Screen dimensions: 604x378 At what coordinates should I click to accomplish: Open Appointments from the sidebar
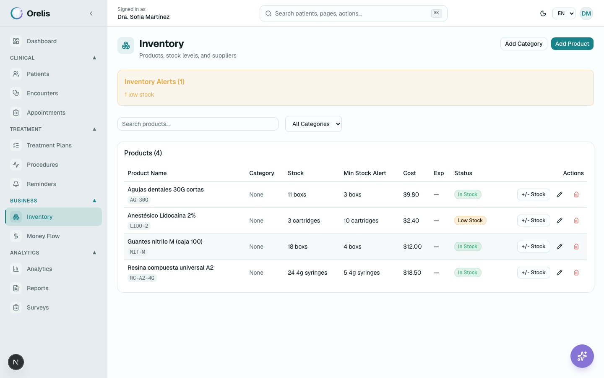coord(54,113)
